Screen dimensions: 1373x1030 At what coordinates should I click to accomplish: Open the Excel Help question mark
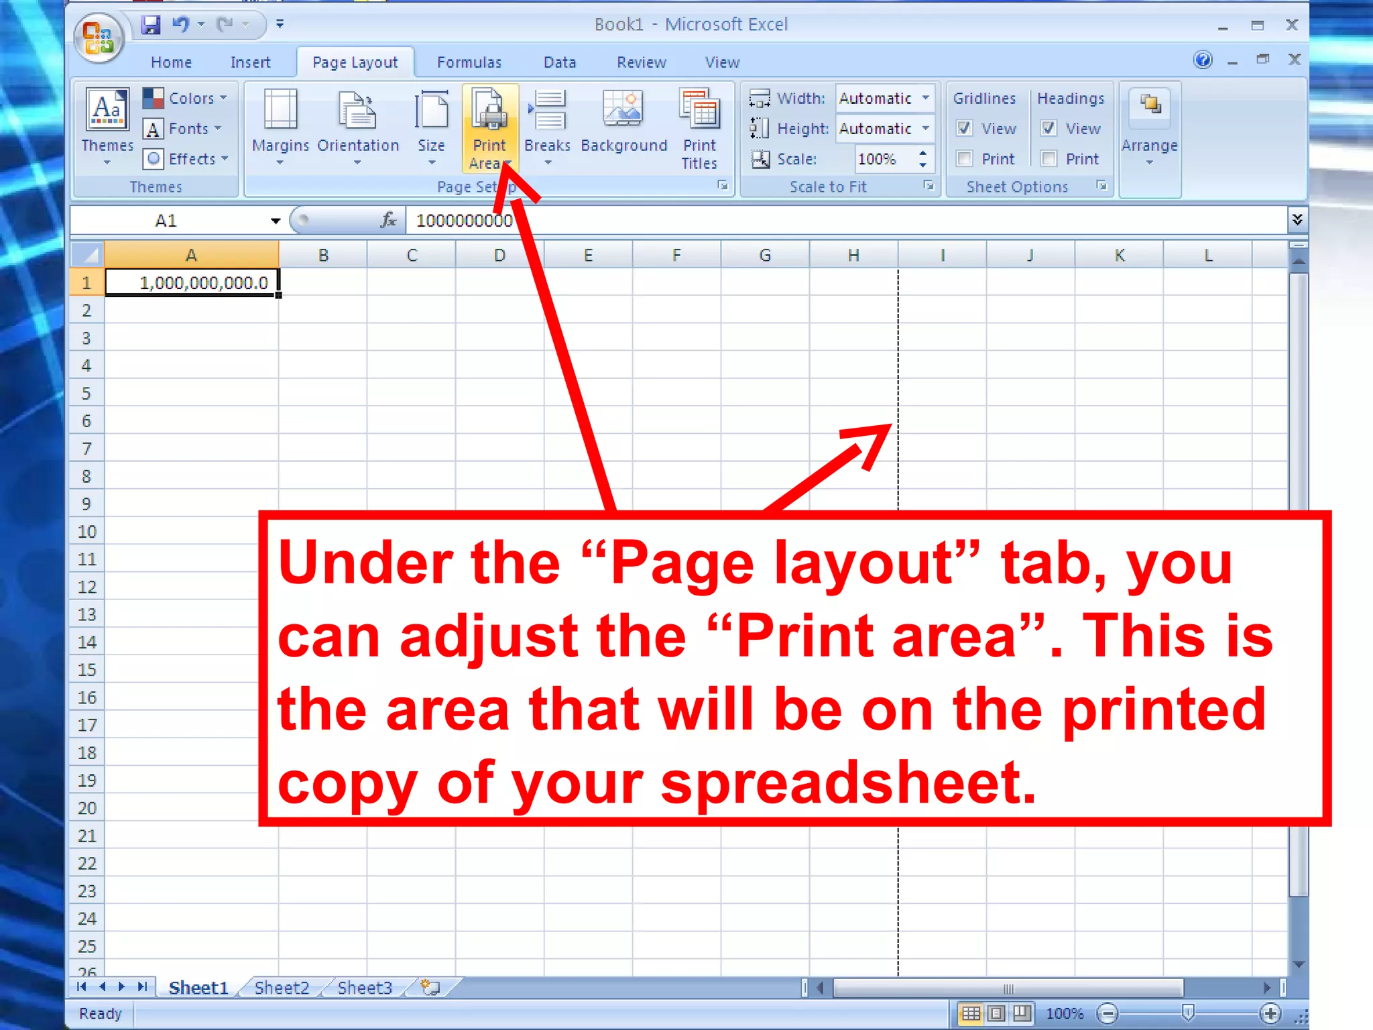point(1203,60)
